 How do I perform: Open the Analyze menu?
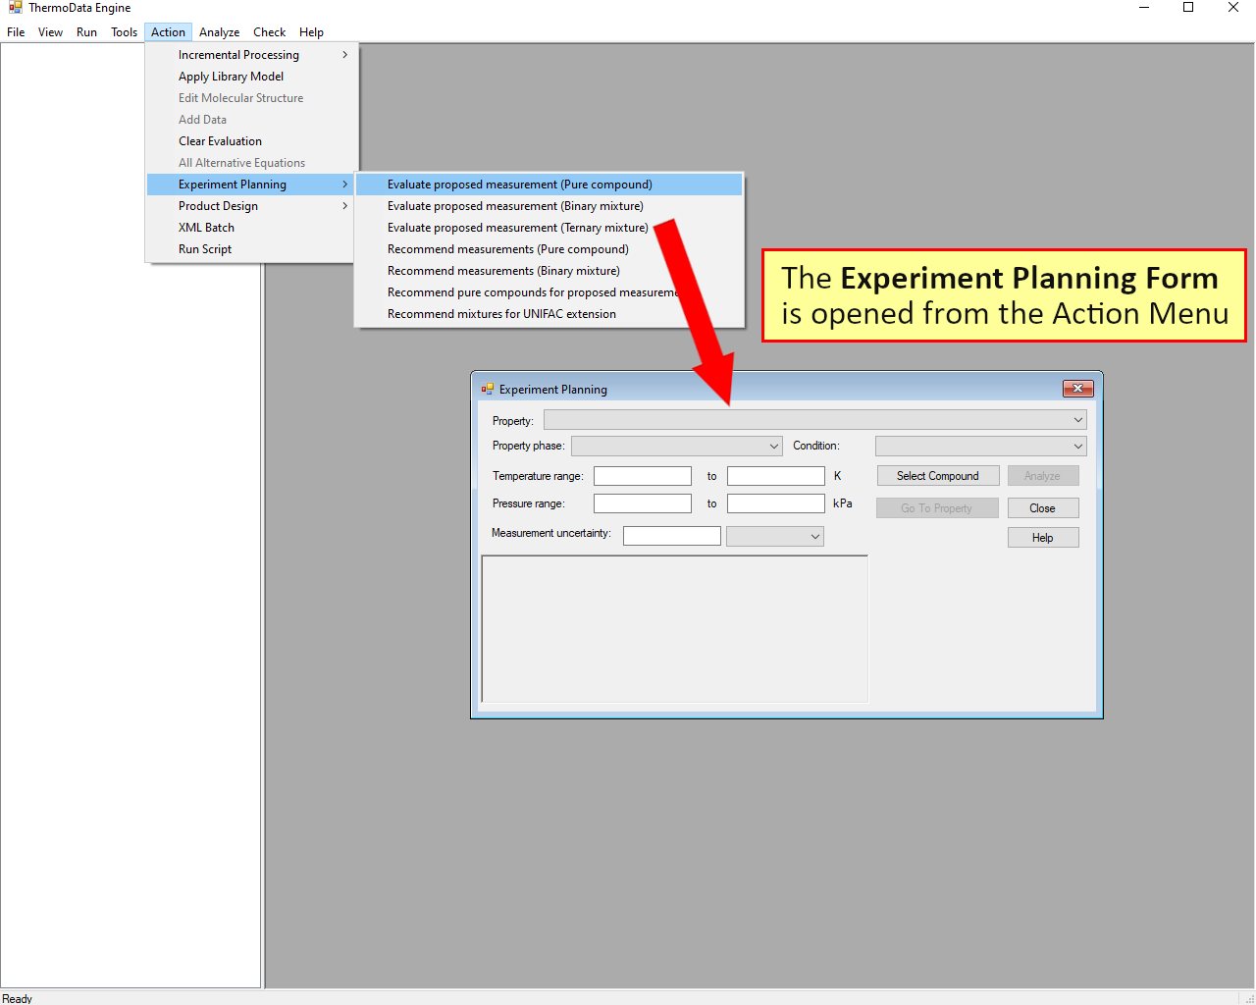(x=219, y=32)
